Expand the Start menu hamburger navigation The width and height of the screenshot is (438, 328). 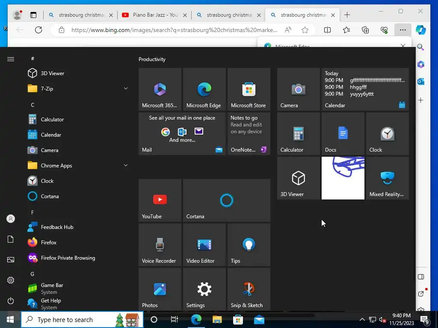pos(11,59)
